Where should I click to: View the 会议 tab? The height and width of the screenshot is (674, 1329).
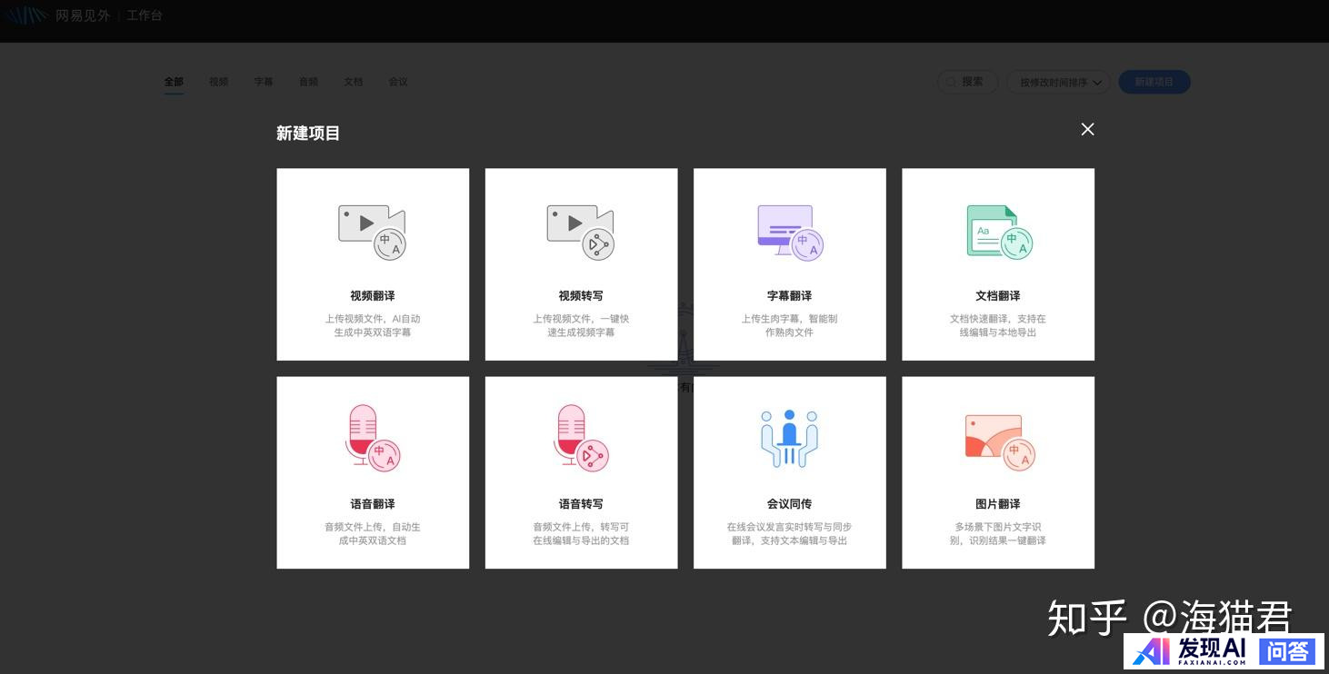[x=398, y=82]
